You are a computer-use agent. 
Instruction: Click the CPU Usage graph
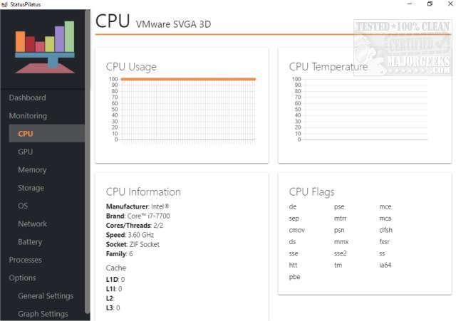click(187, 110)
